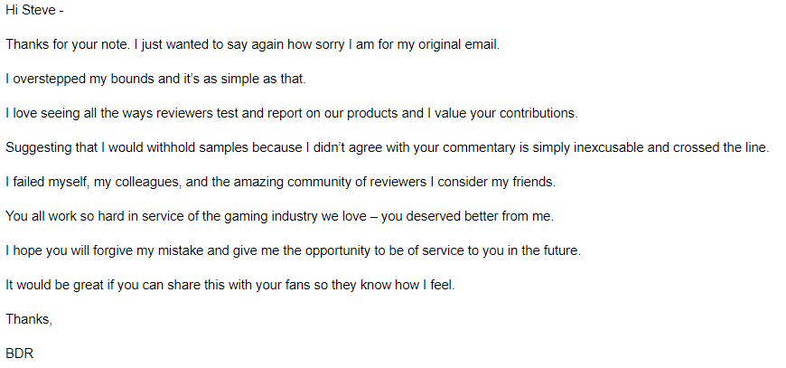Click the word "Steve" in the greeting
Viewport: 786px width, 368px height.
(38, 10)
